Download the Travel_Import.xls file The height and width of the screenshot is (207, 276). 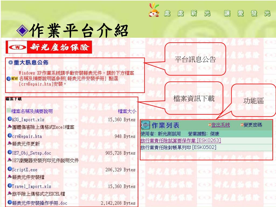pos(32,187)
